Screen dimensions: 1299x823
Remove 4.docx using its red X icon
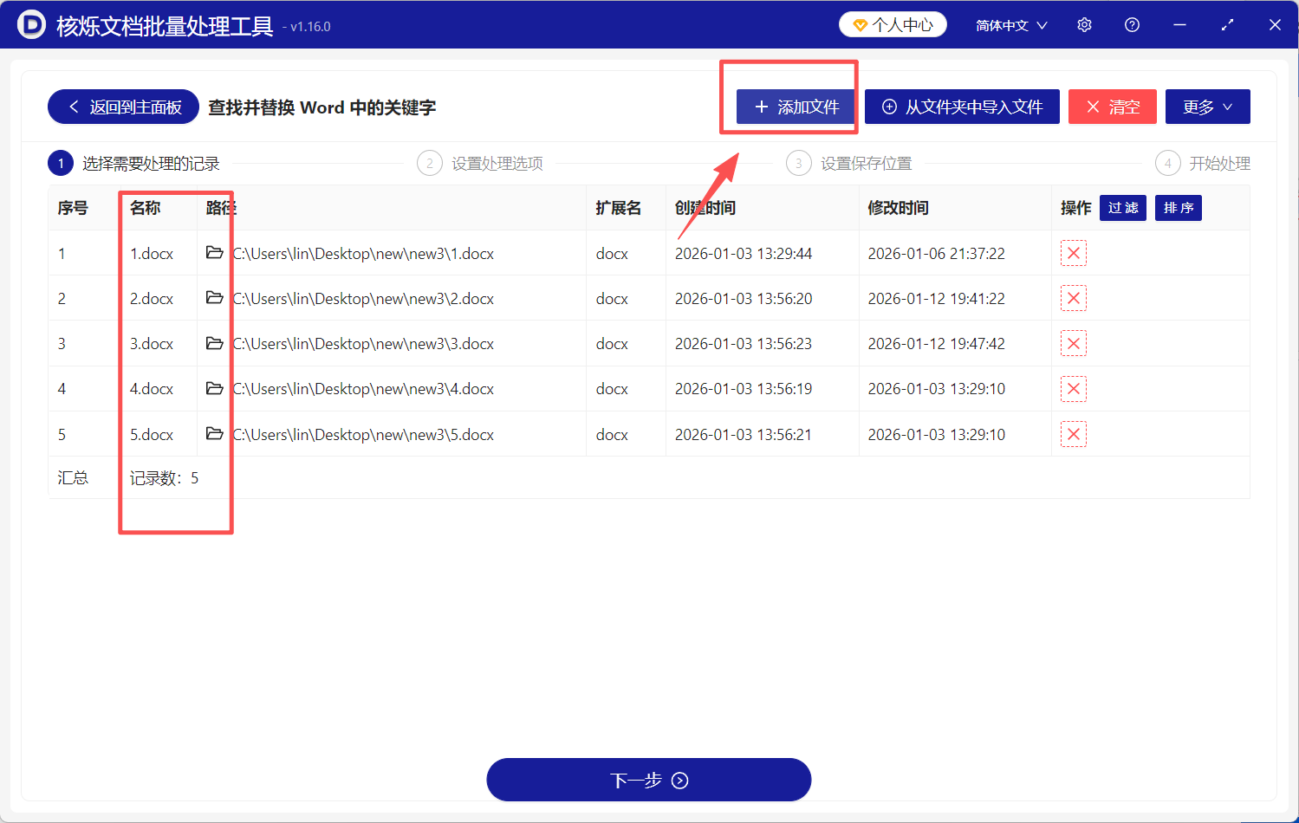tap(1073, 388)
